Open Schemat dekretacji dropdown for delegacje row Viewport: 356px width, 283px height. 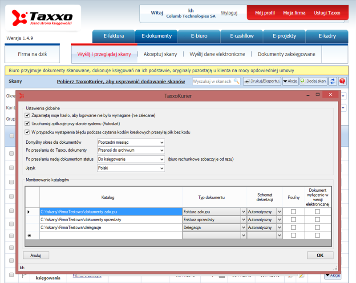coord(264,227)
